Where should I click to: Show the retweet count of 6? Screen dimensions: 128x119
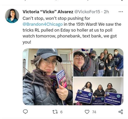click(61, 112)
